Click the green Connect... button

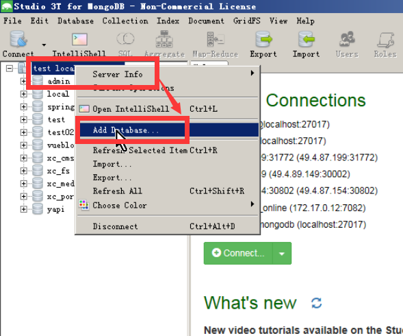click(x=238, y=253)
